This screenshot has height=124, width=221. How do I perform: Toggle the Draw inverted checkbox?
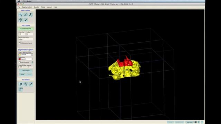(x=19, y=62)
